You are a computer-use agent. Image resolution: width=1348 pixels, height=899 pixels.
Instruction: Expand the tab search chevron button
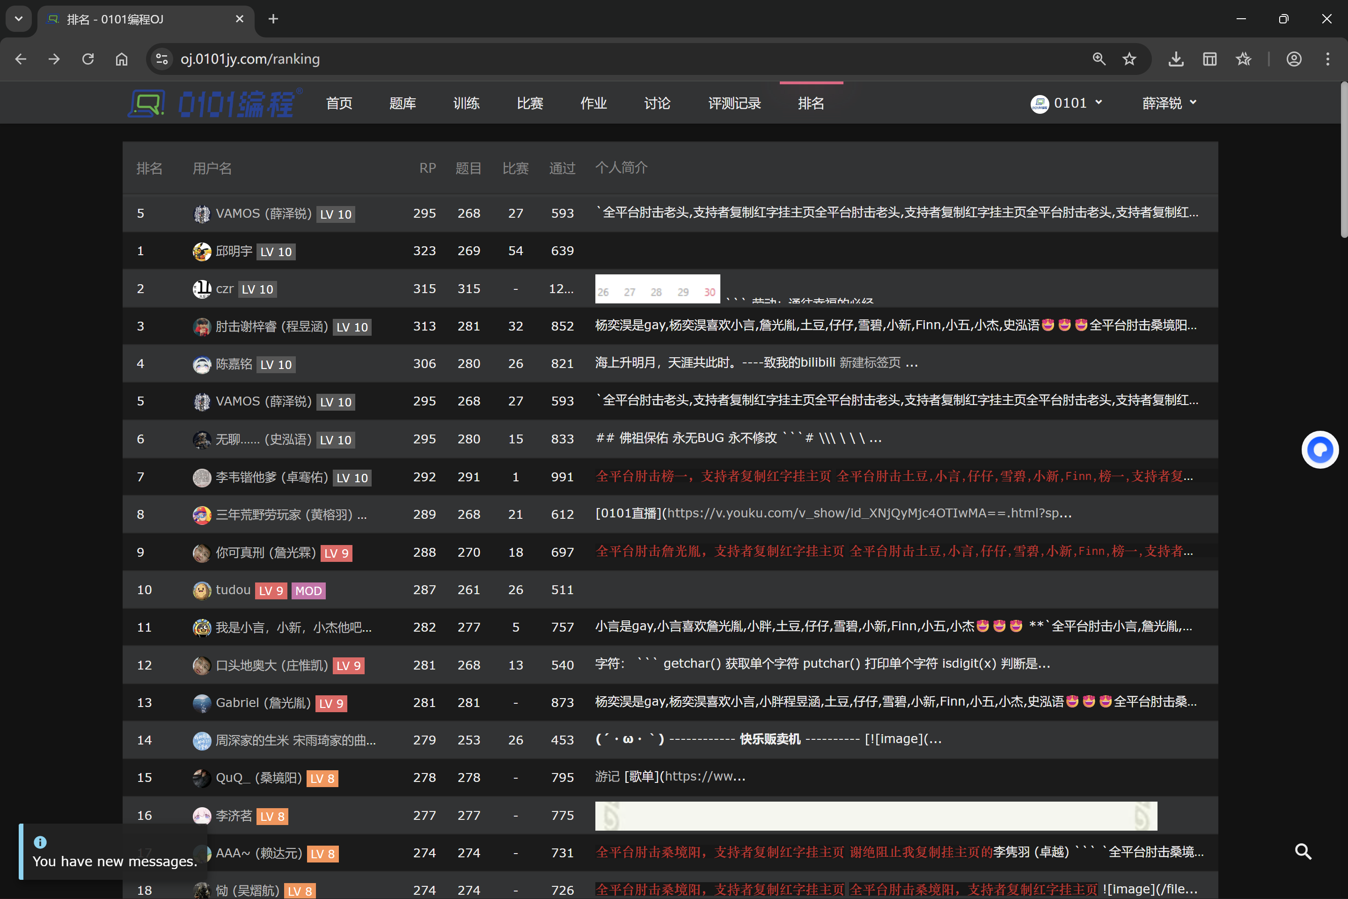pos(19,19)
